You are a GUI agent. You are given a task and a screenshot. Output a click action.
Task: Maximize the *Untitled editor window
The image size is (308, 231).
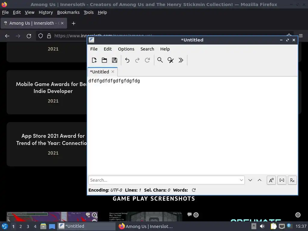click(288, 40)
